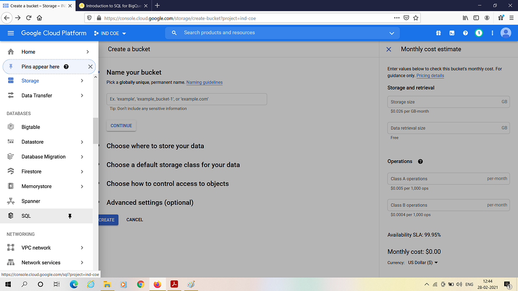The image size is (518, 291).
Task: Click the bucket name input field
Action: pos(186,99)
